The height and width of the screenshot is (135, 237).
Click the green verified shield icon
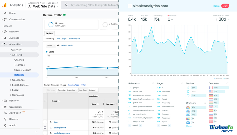65,15
